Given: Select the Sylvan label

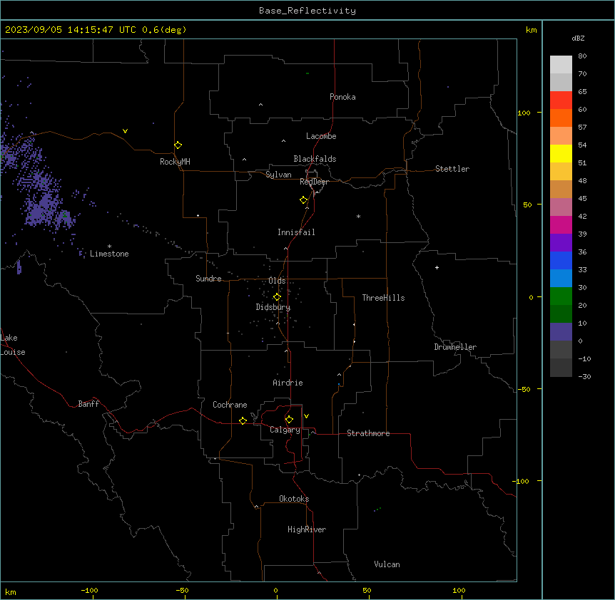Looking at the screenshot, I should tap(278, 175).
